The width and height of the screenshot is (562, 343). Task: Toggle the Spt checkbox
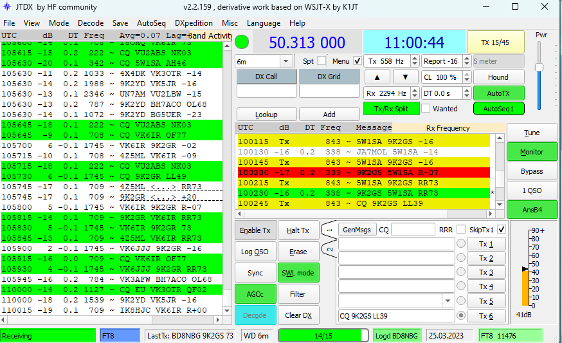pyautogui.click(x=322, y=61)
